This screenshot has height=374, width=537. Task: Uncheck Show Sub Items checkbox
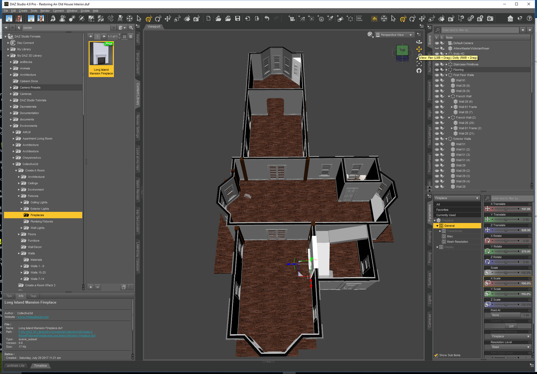coord(436,355)
